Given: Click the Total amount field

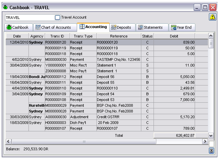Looking at the screenshot, I should [175, 136].
